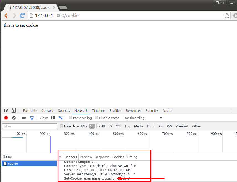This screenshot has height=182, width=237.
Task: Click the Filter text input field
Action: tap(29, 126)
